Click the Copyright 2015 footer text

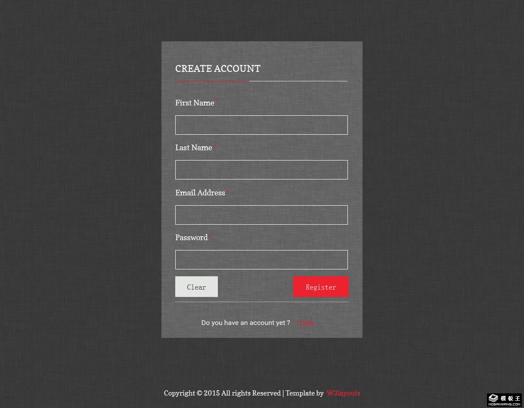pyautogui.click(x=222, y=393)
